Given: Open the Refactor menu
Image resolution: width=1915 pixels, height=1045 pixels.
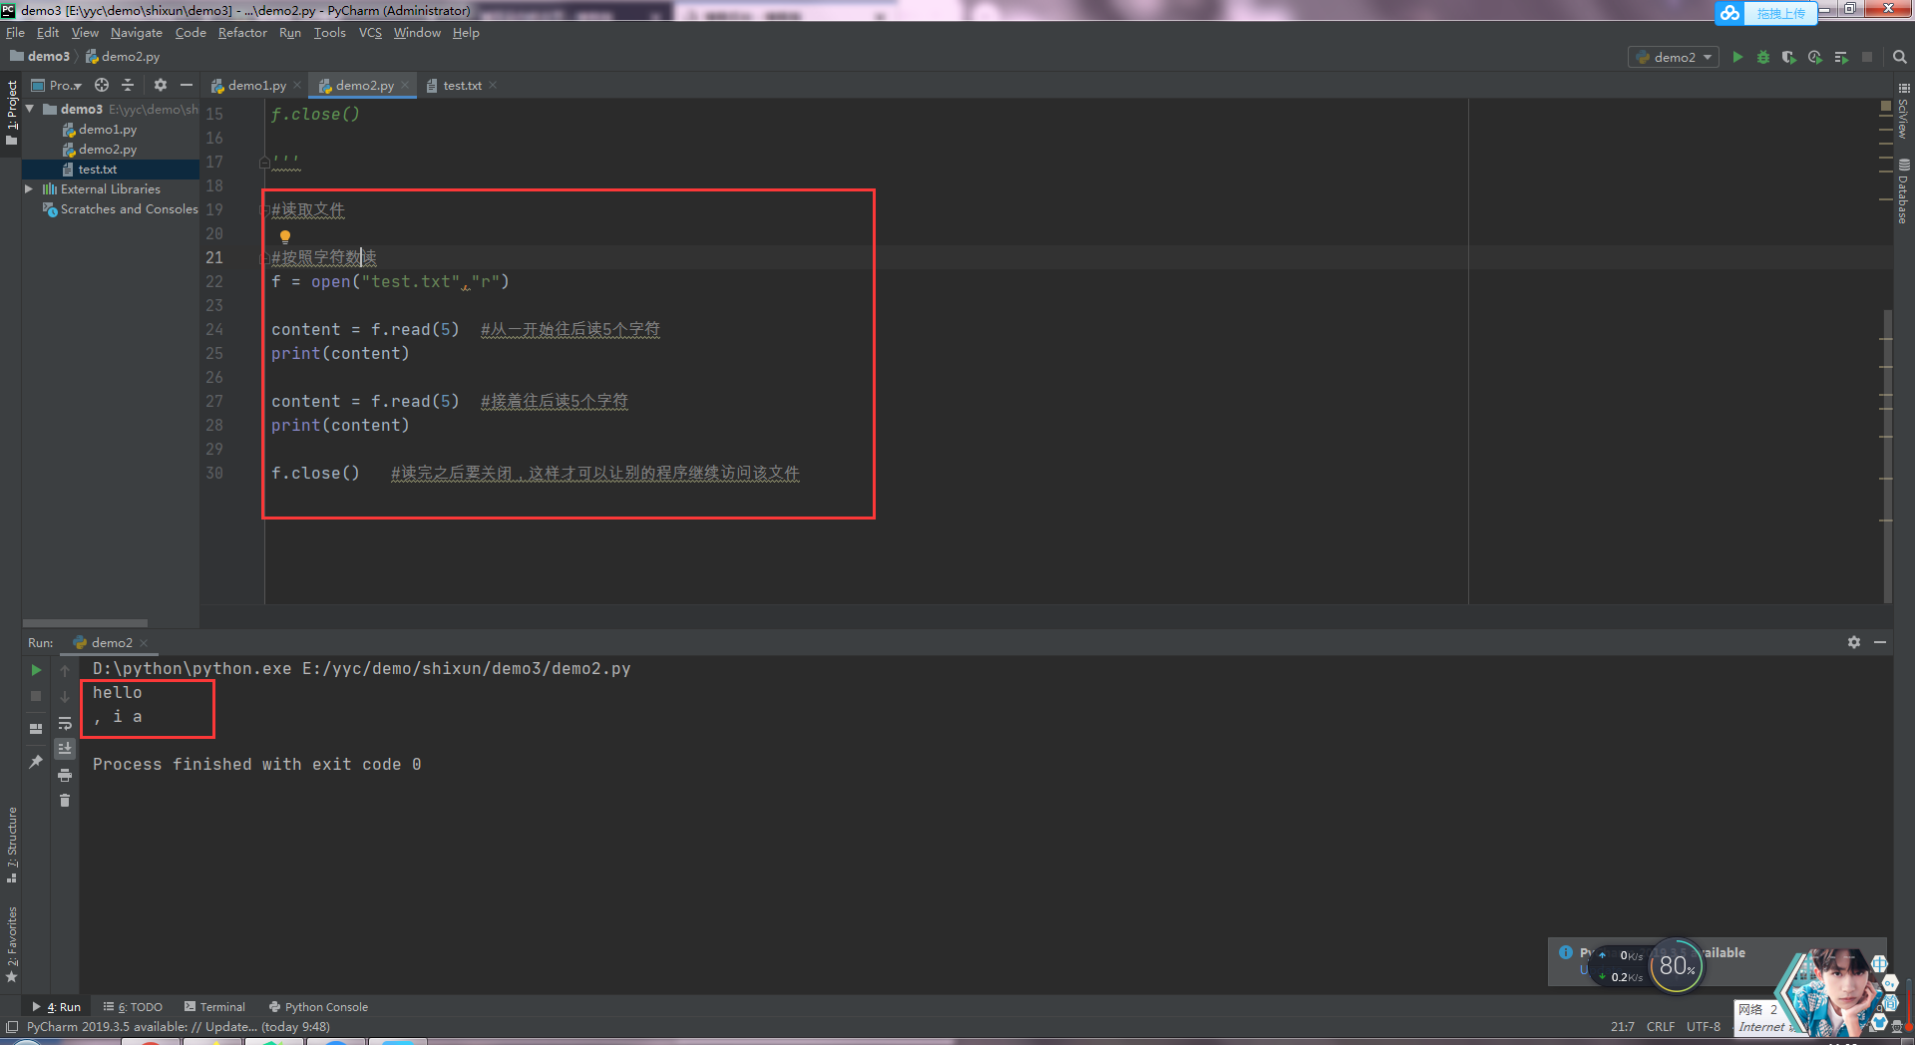Looking at the screenshot, I should point(242,33).
